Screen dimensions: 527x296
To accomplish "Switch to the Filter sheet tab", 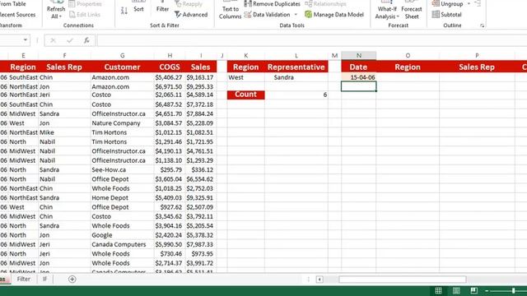I will pos(24,280).
